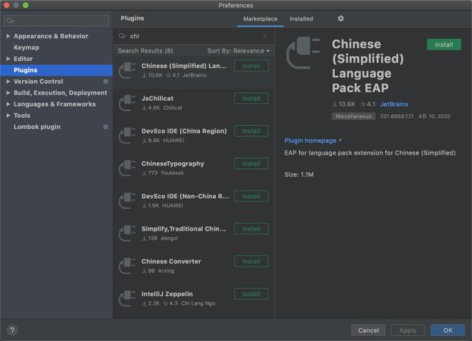Screen dimensions: 472x341
Task: Focus the plugin search field containing chi
Action: tap(193, 36)
